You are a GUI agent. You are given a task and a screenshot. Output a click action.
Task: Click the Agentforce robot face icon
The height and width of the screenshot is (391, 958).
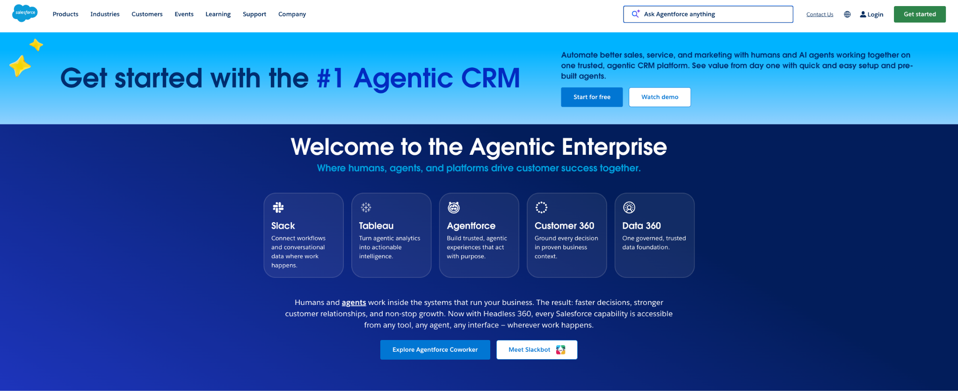coord(454,207)
